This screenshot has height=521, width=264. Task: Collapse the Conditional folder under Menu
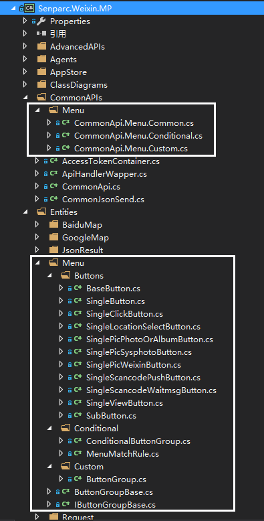[49, 429]
